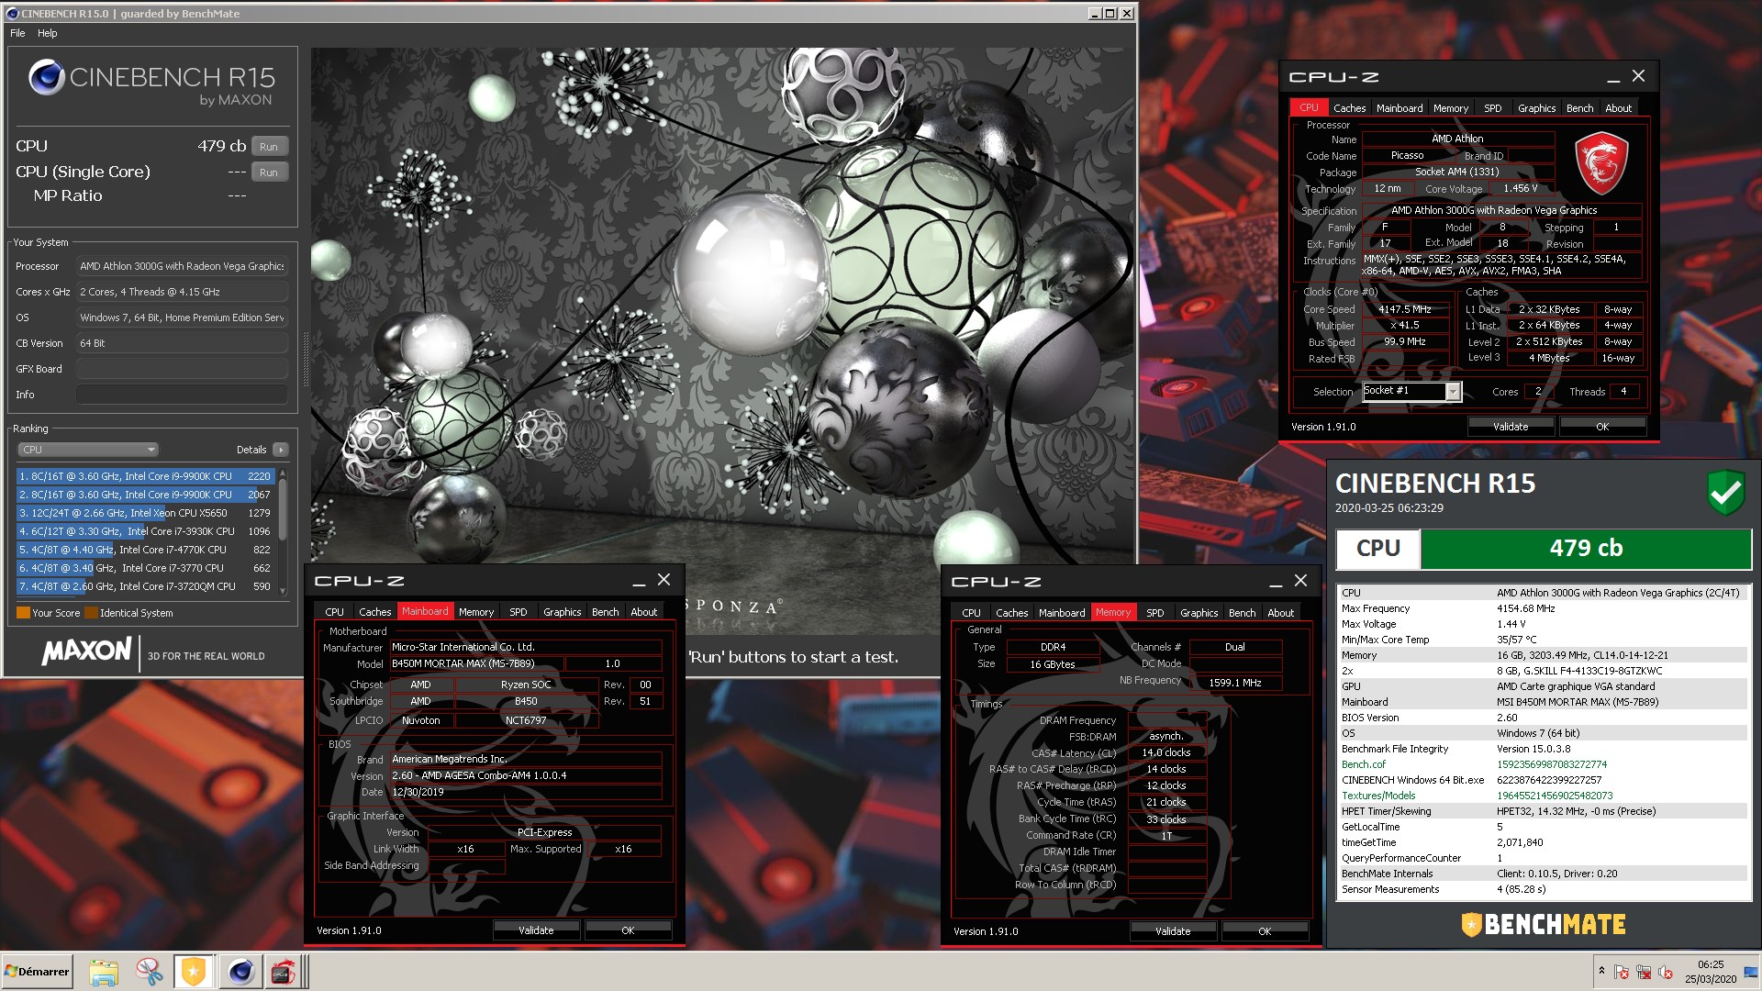Open the Socket #1 selection dropdown
The image size is (1762, 991).
click(x=1411, y=391)
